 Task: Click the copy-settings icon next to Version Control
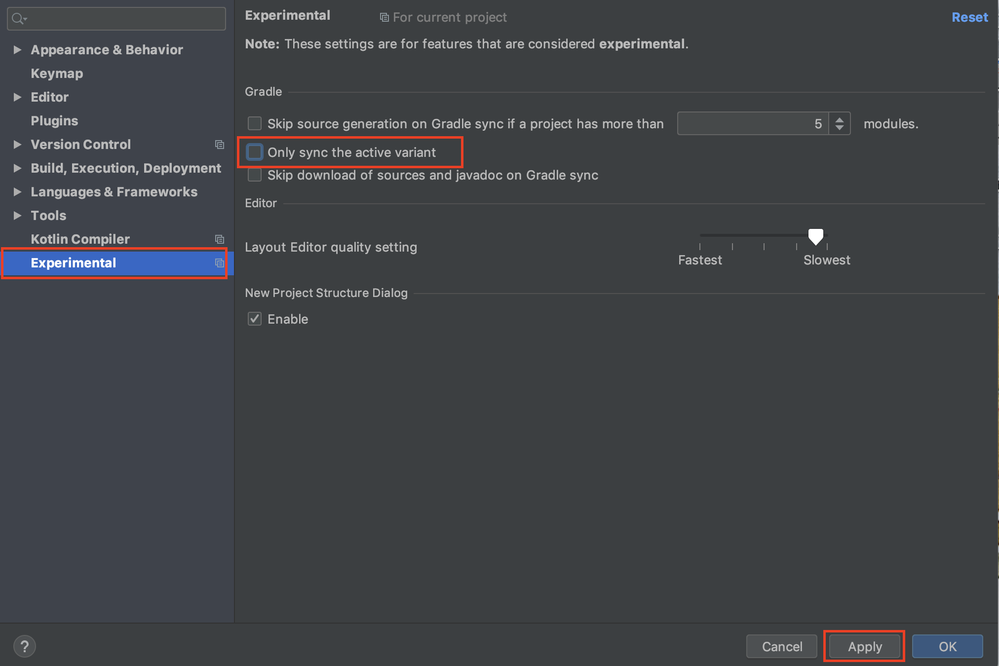[x=220, y=144]
